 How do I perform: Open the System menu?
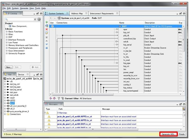tap(15, 8)
